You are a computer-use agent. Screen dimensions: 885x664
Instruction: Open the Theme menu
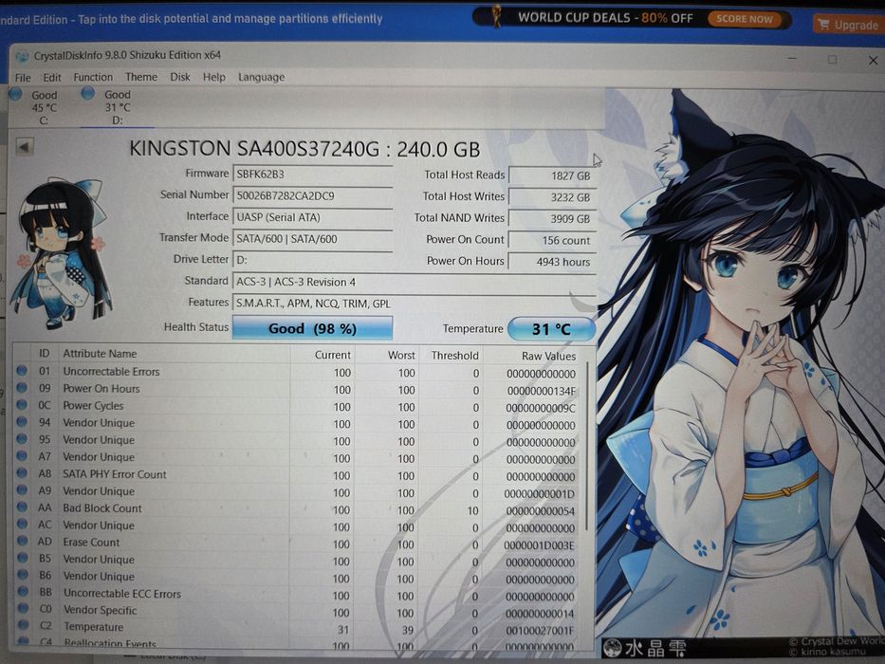click(x=141, y=77)
